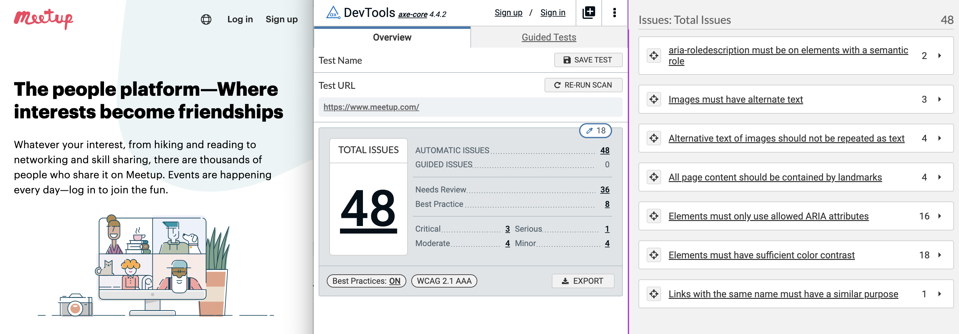The height and width of the screenshot is (334, 959).
Task: Click Meetup Log in link
Action: [x=240, y=19]
